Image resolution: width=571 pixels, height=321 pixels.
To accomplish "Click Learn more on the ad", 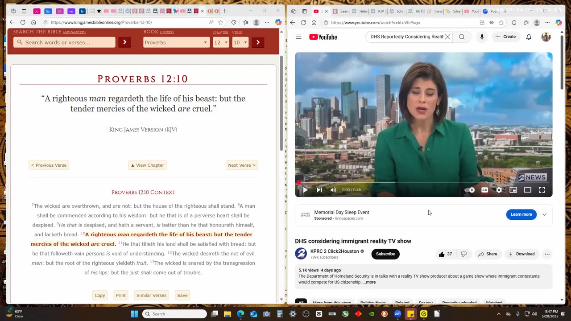I will pos(521,214).
